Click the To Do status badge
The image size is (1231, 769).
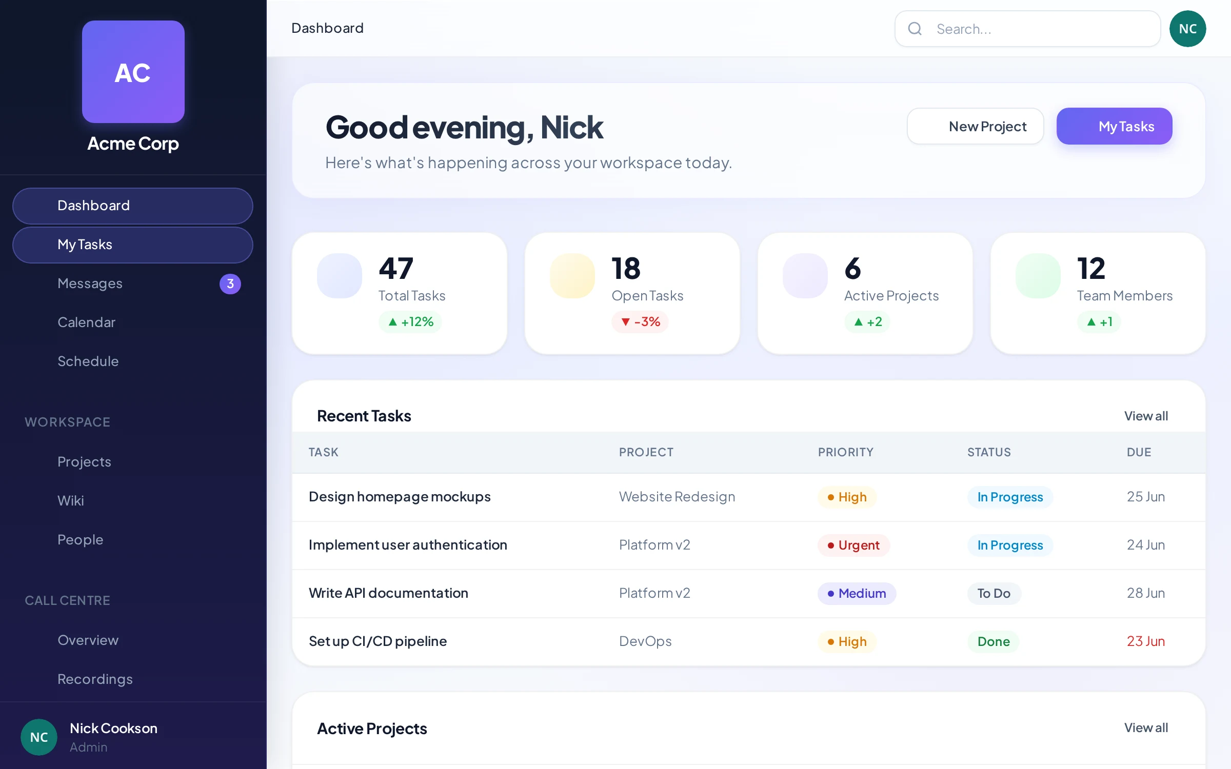(994, 594)
